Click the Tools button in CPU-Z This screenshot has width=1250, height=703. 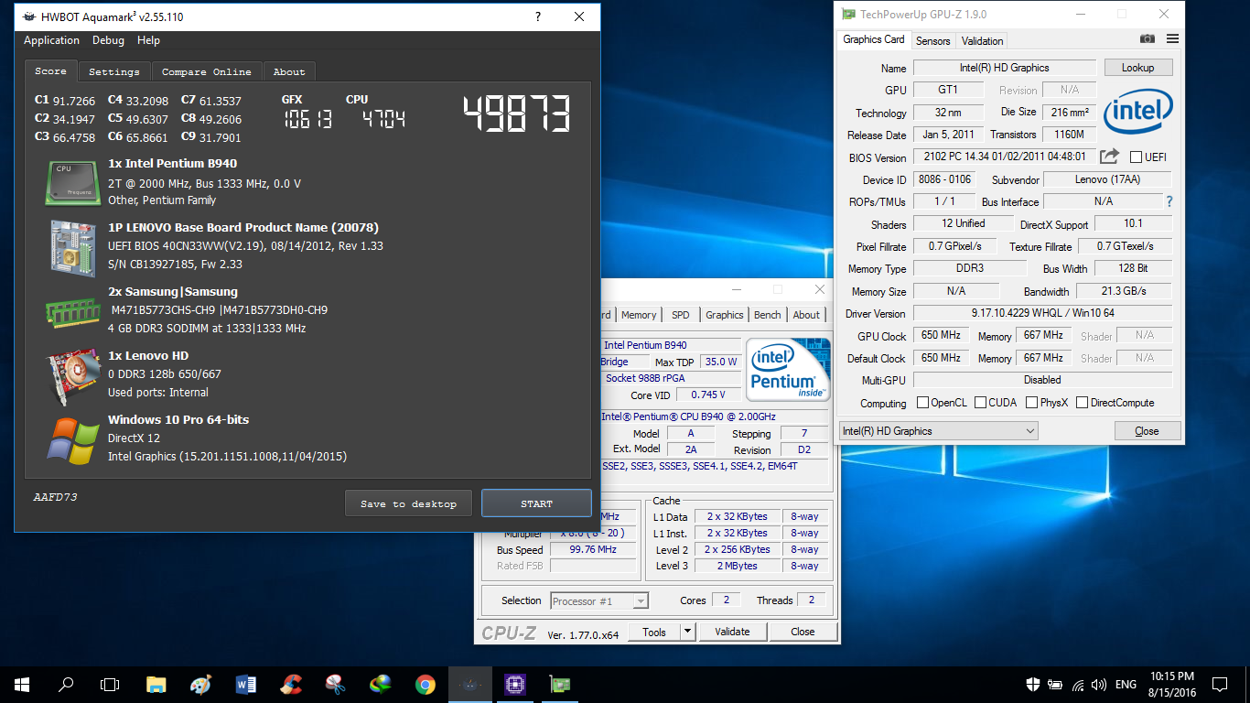(654, 632)
